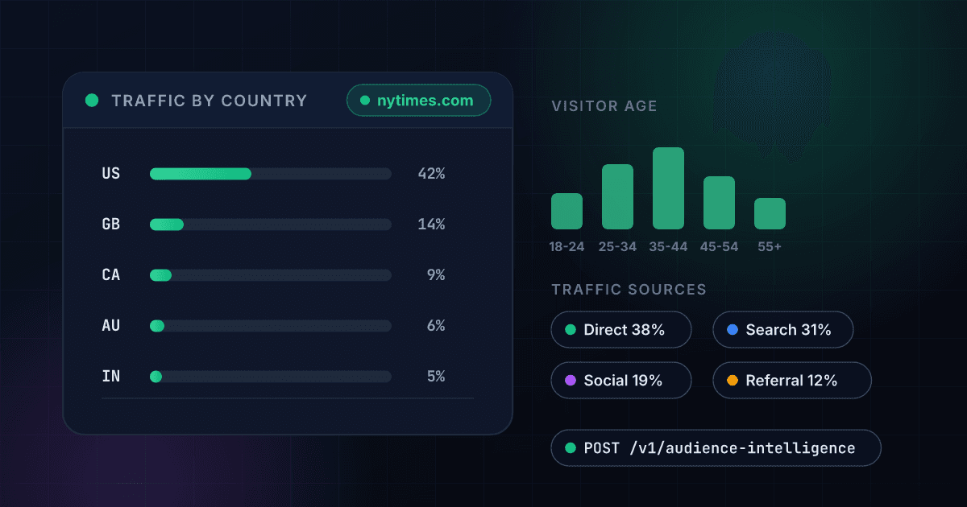Click the green dot inside nytimes.com pill
Viewport: 967px width, 507px height.
pyautogui.click(x=365, y=101)
